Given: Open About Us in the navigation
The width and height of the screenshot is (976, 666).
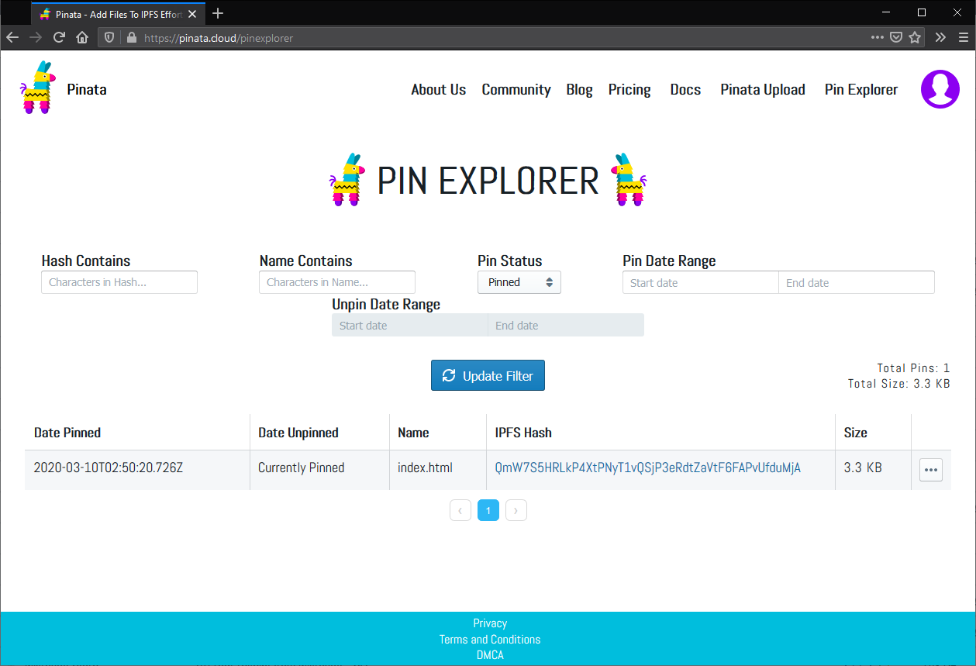Looking at the screenshot, I should pos(439,89).
